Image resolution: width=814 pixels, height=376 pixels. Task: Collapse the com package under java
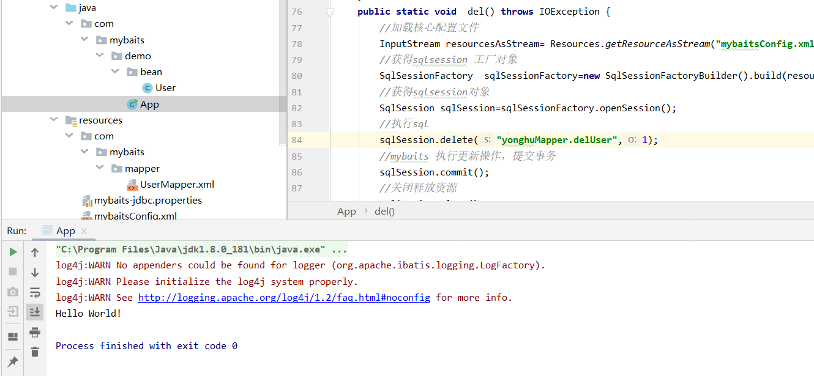[x=70, y=24]
